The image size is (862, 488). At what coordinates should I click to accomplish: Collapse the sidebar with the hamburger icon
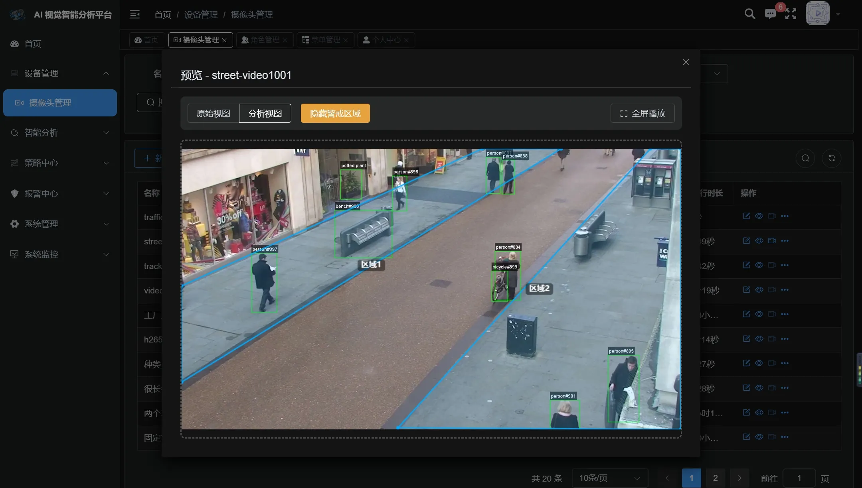pos(135,14)
